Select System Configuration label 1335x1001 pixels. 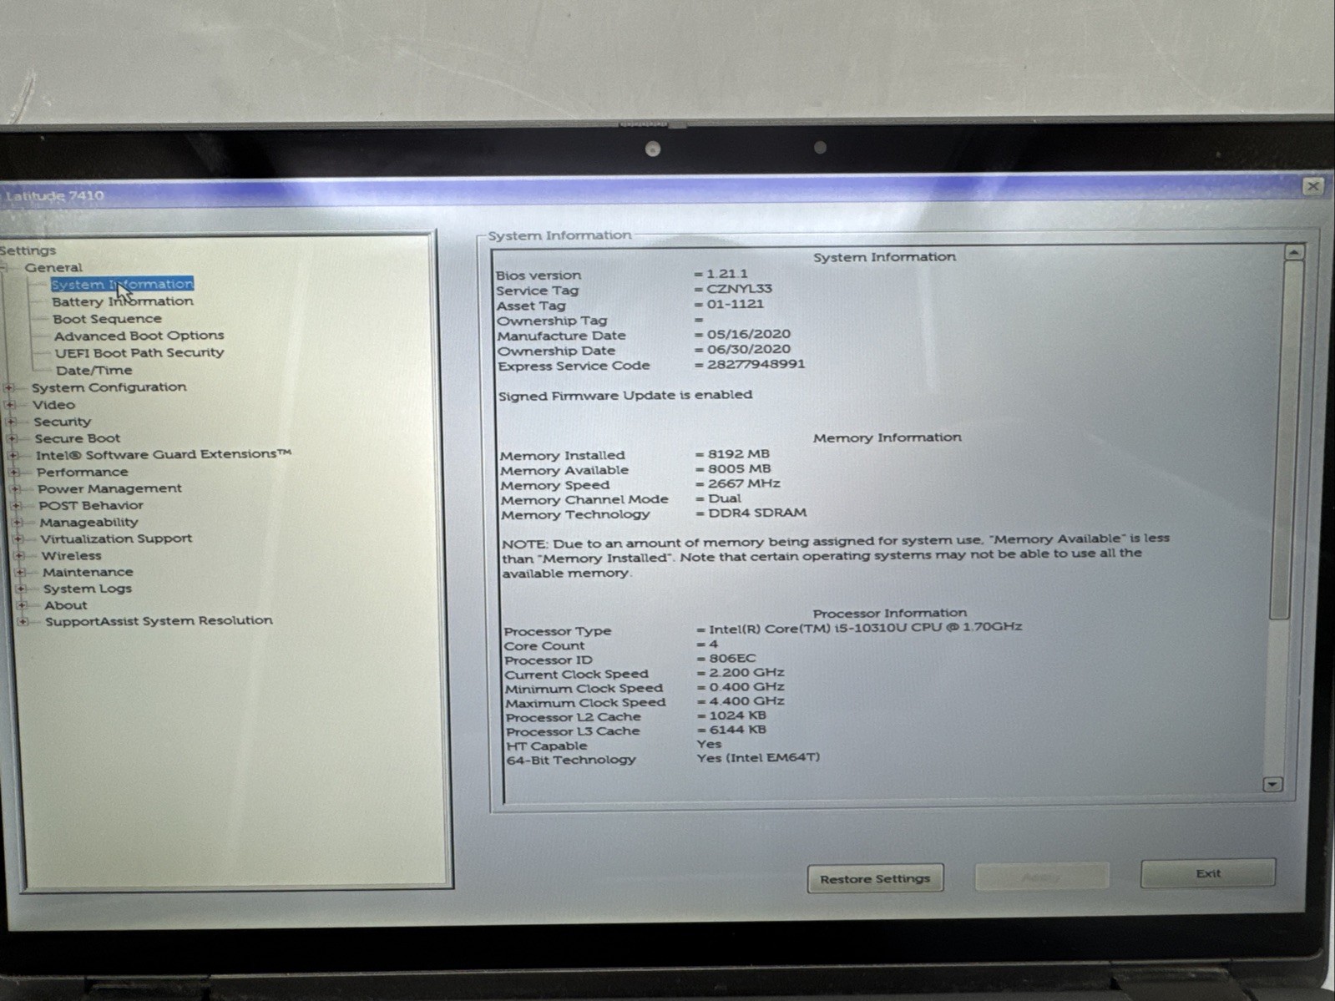pos(109,387)
